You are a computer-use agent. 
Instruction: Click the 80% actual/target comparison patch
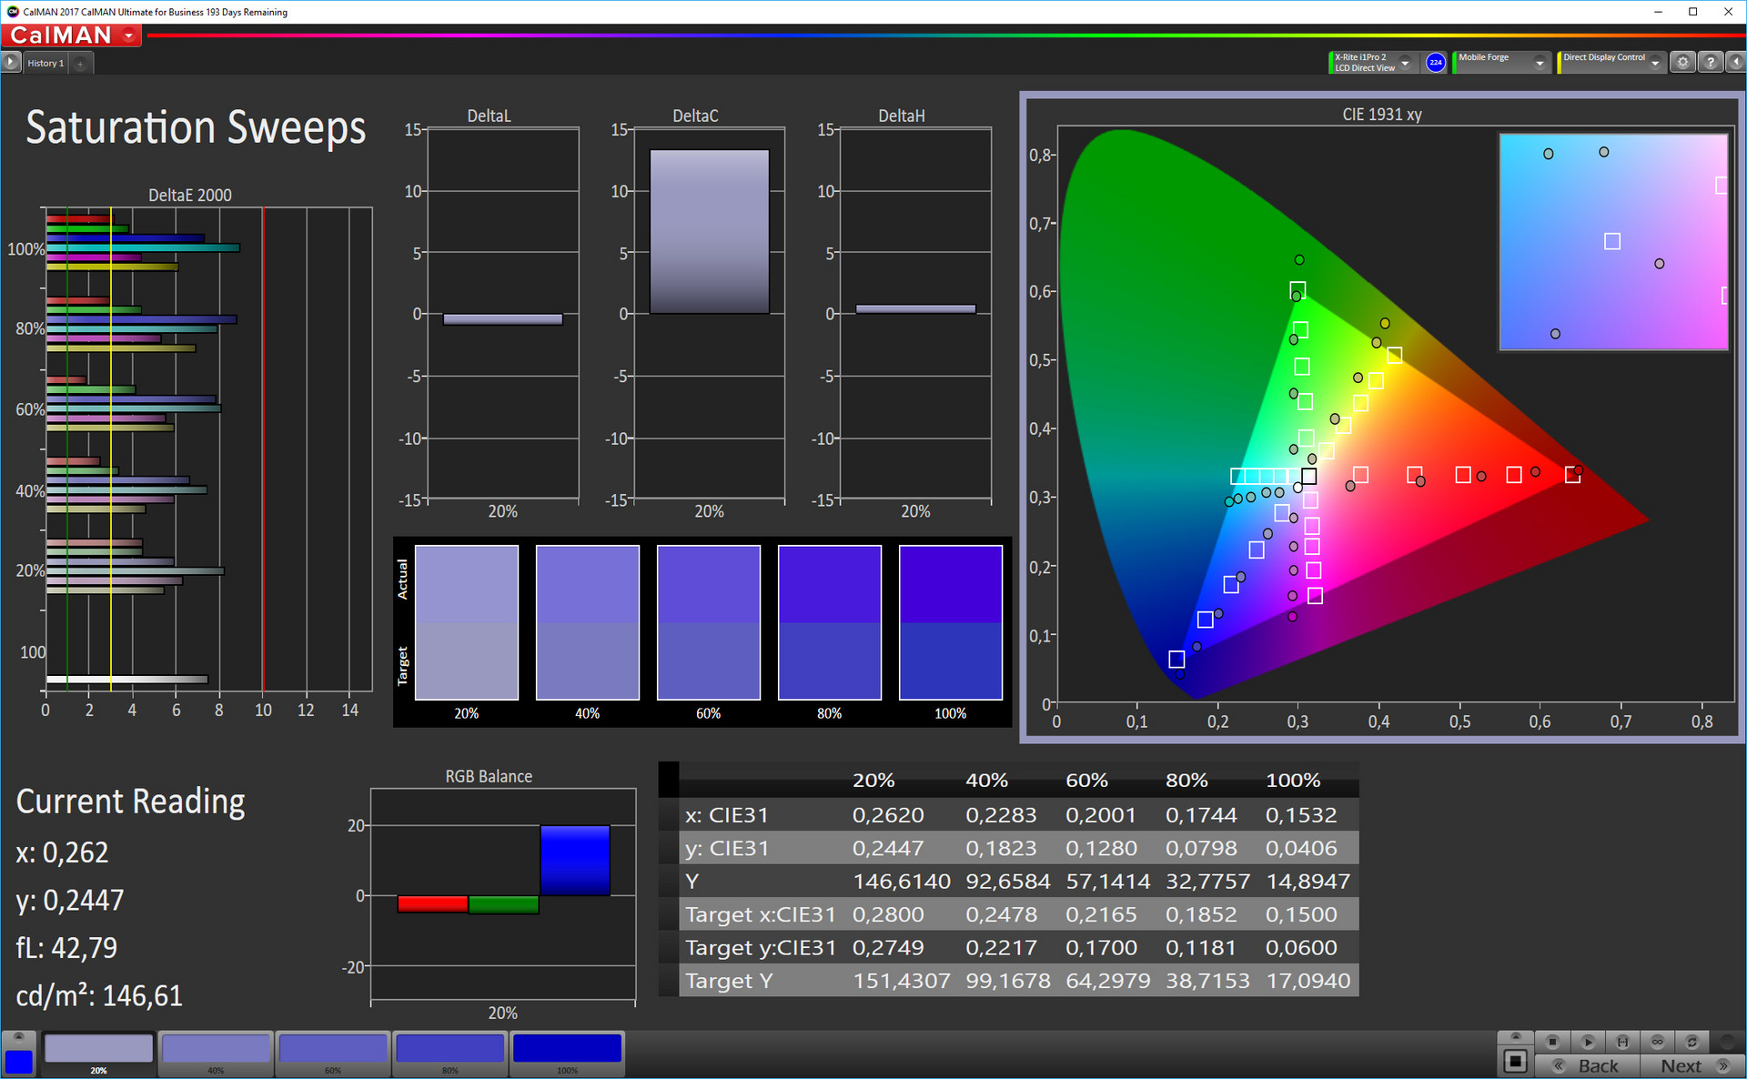[x=830, y=622]
